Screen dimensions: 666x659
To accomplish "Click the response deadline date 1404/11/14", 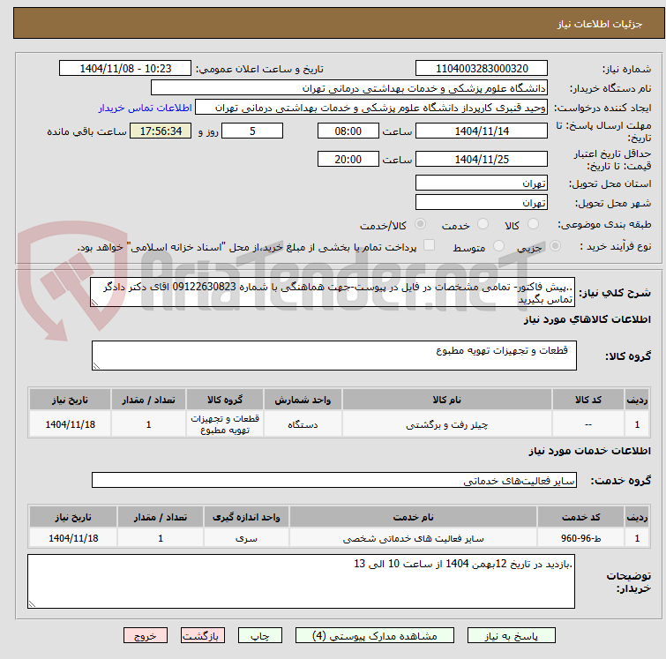I will (482, 131).
